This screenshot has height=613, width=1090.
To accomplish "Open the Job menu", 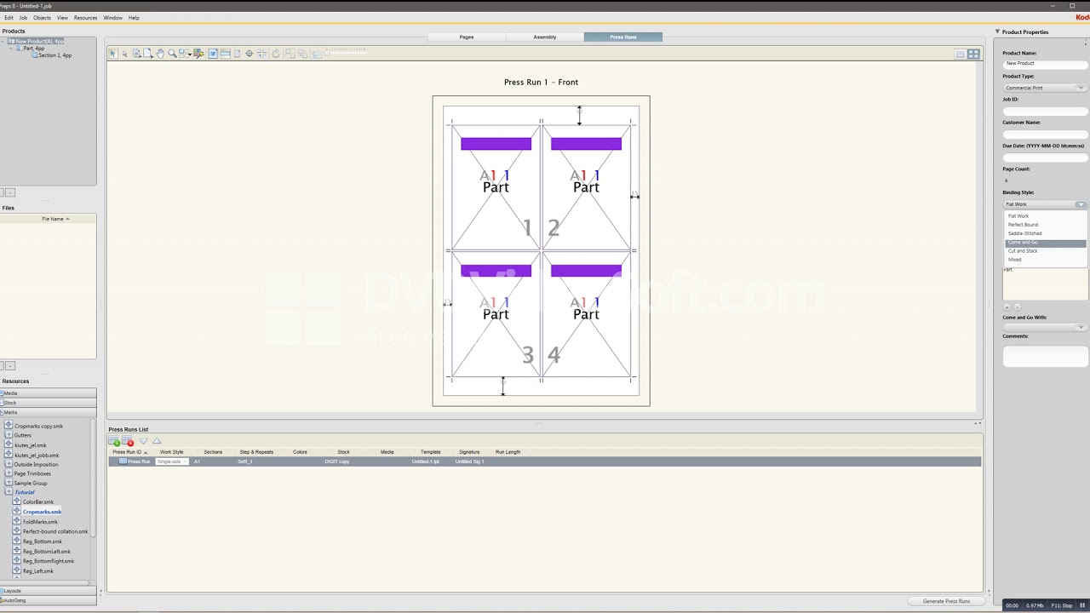I will 23,18.
